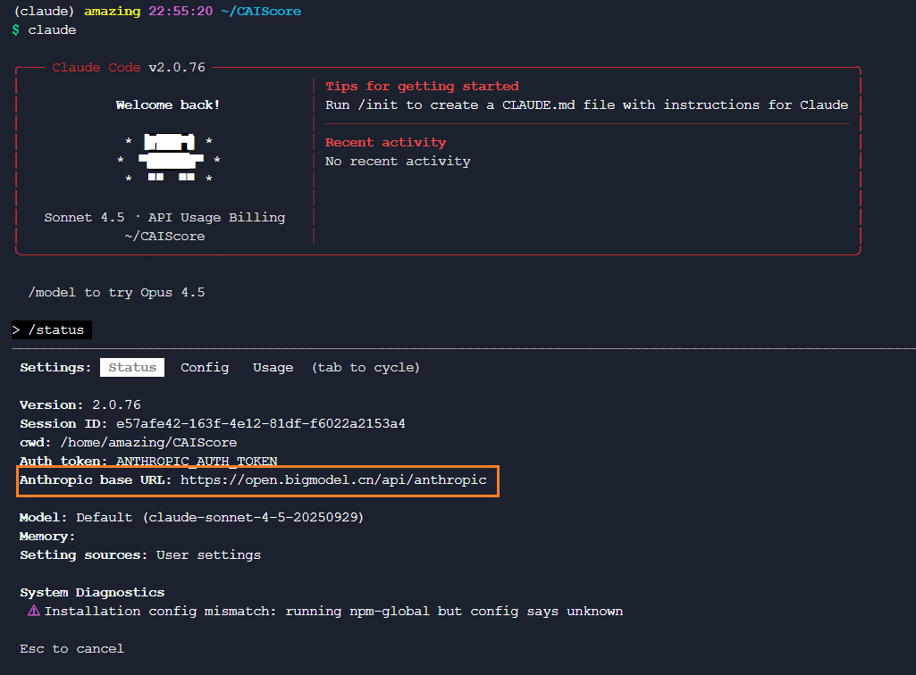
Task: Click the Session ID value text
Action: point(261,423)
